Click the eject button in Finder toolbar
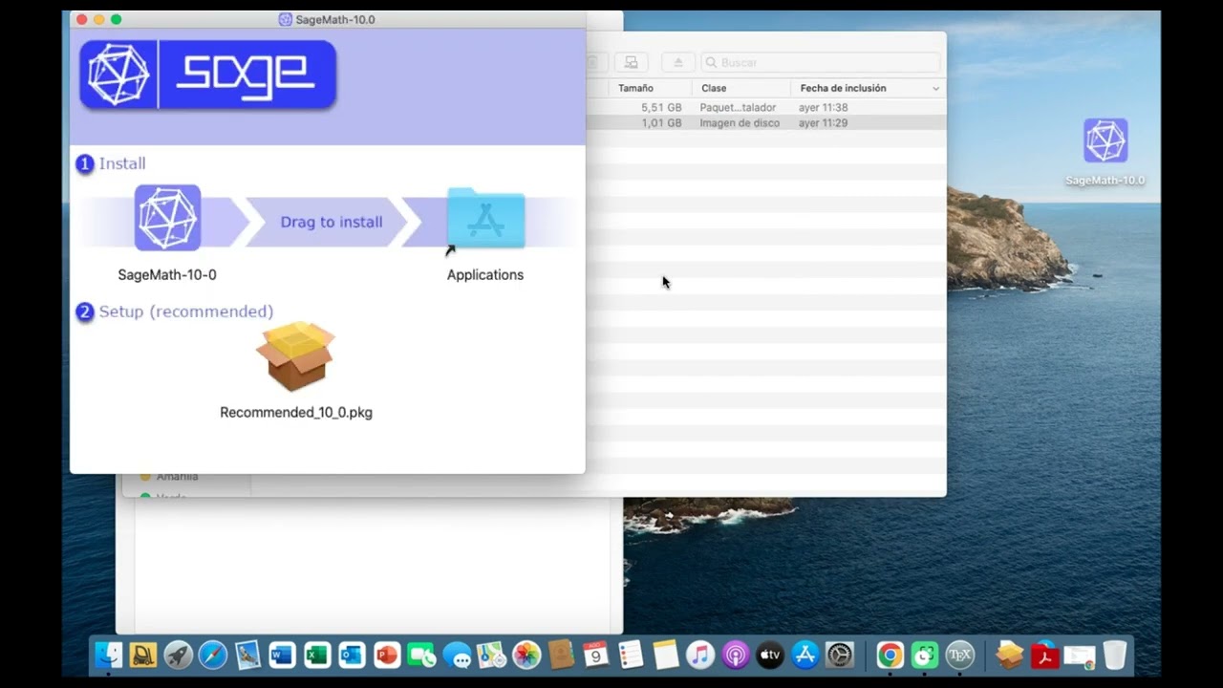 click(x=678, y=62)
